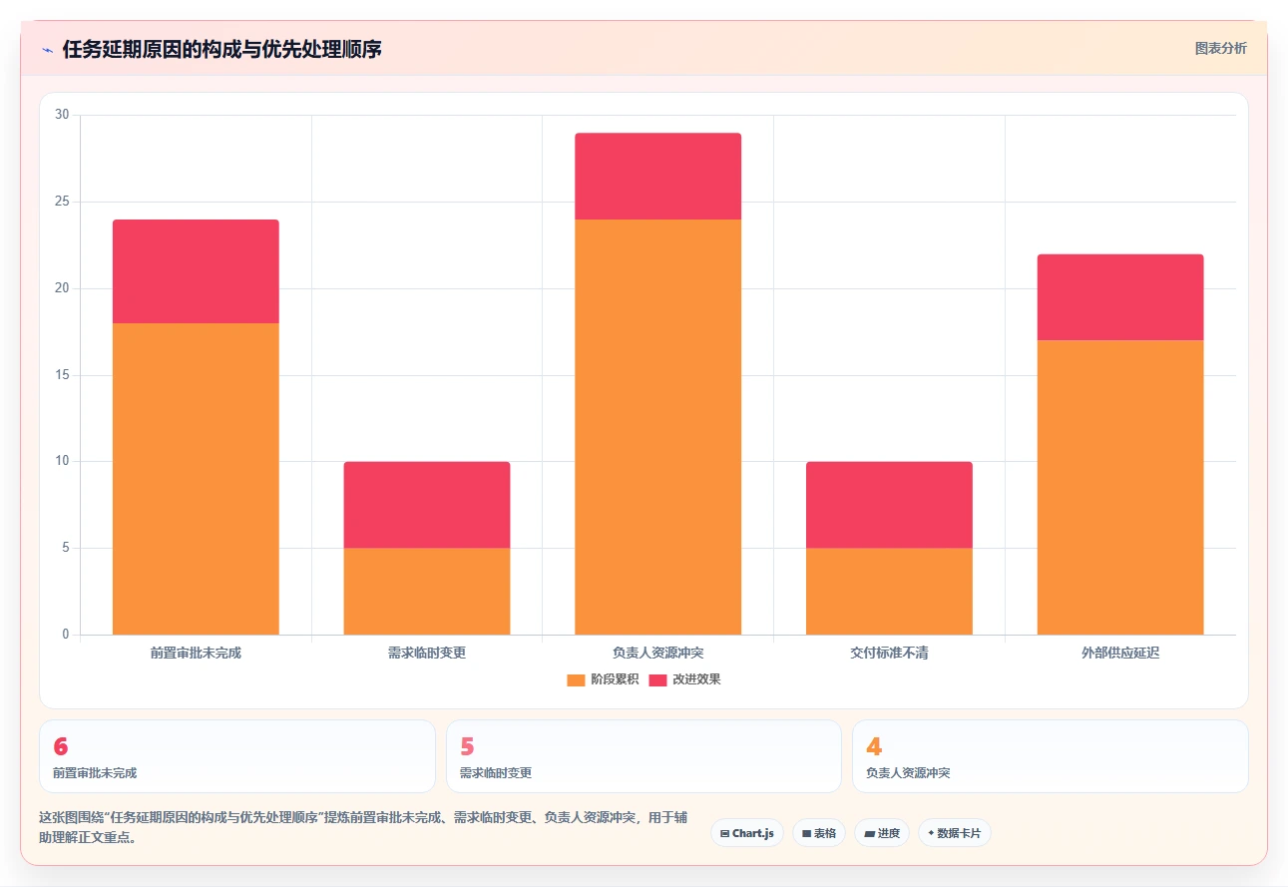Click the x-axis label 负责人资源冲突
This screenshot has height=887, width=1288.
[658, 653]
